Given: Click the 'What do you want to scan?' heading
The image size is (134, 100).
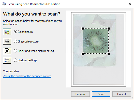Looking at the screenshot, I should coord(32,14).
